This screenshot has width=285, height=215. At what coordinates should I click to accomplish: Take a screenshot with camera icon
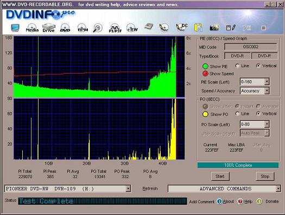coord(214,28)
